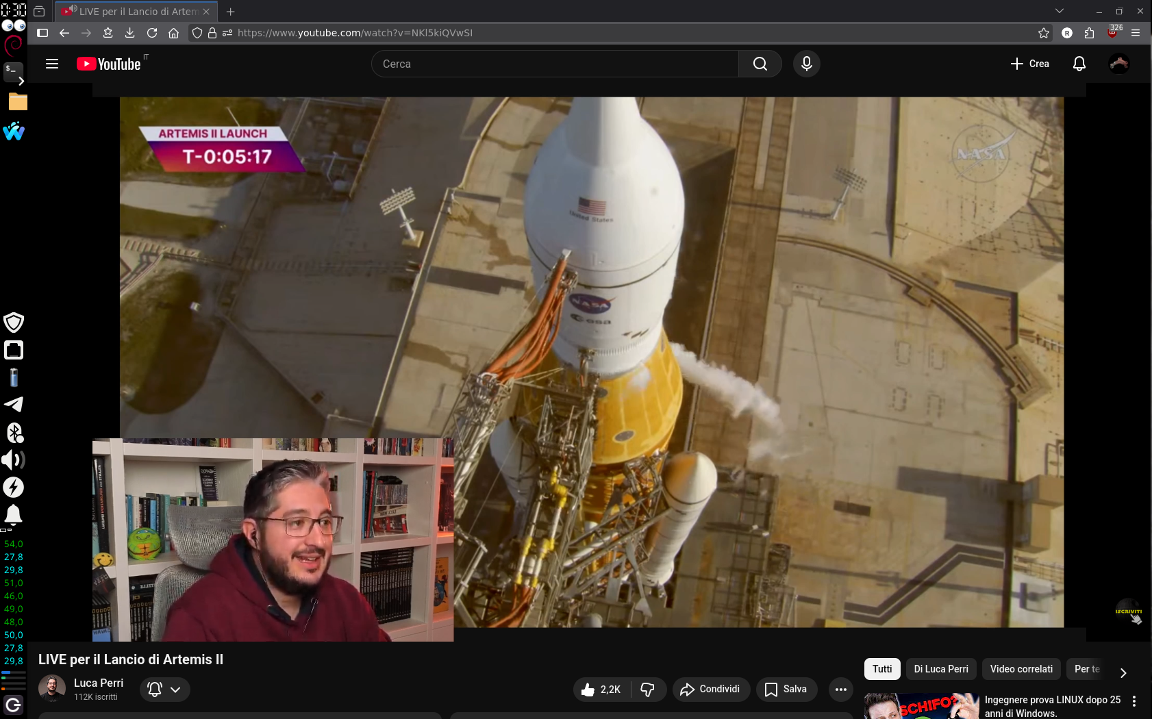Click the Condividi share button
Screen dimensions: 1152x719
[710, 690]
